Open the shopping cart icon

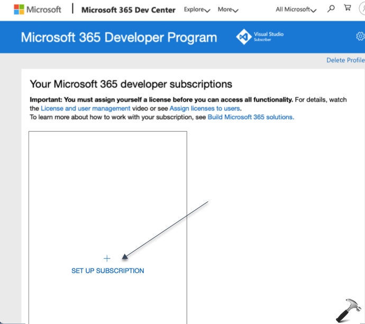click(348, 8)
